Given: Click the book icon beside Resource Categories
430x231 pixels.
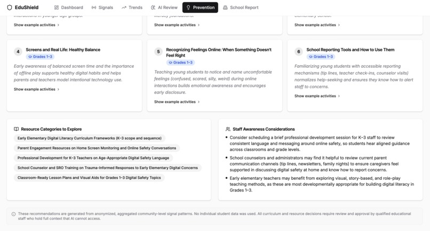Looking at the screenshot, I should pyautogui.click(x=17, y=129).
